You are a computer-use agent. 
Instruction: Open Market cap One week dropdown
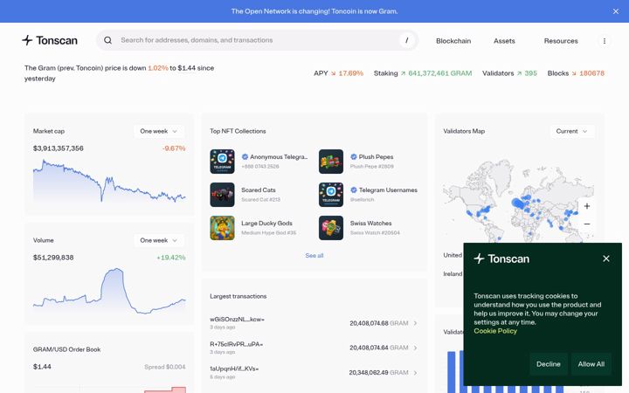pos(159,131)
